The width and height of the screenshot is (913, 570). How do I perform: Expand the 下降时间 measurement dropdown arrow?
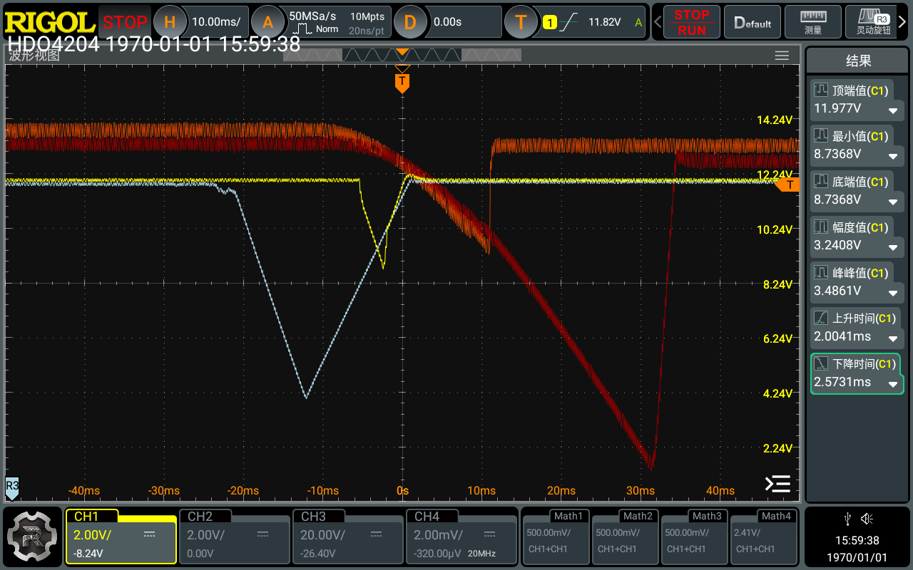coord(892,384)
